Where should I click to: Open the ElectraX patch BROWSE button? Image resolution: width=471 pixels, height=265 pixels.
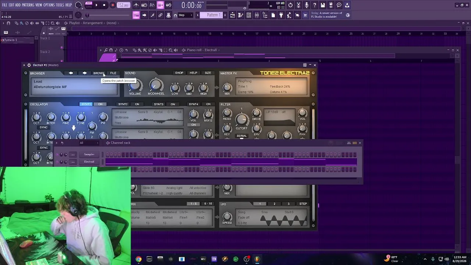point(99,73)
